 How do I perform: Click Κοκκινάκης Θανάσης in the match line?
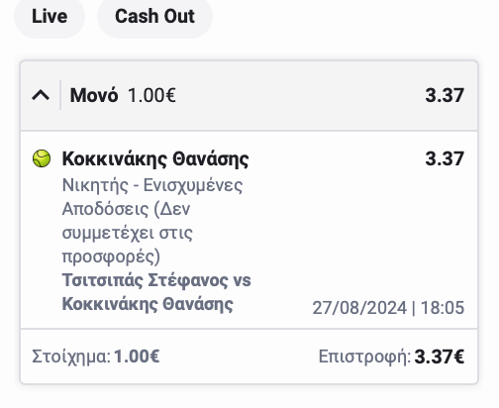(148, 304)
